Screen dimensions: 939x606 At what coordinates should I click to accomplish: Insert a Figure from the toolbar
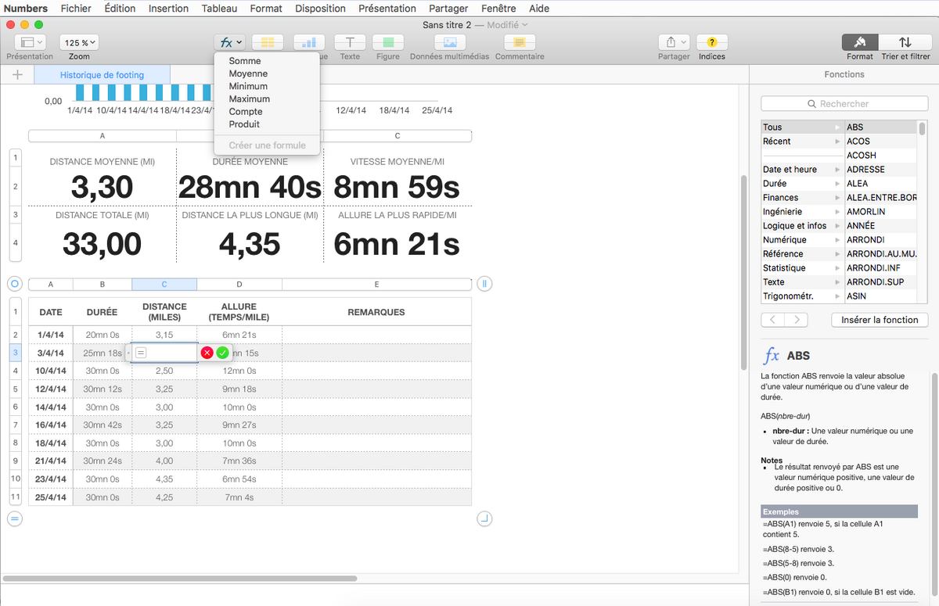pyautogui.click(x=387, y=42)
